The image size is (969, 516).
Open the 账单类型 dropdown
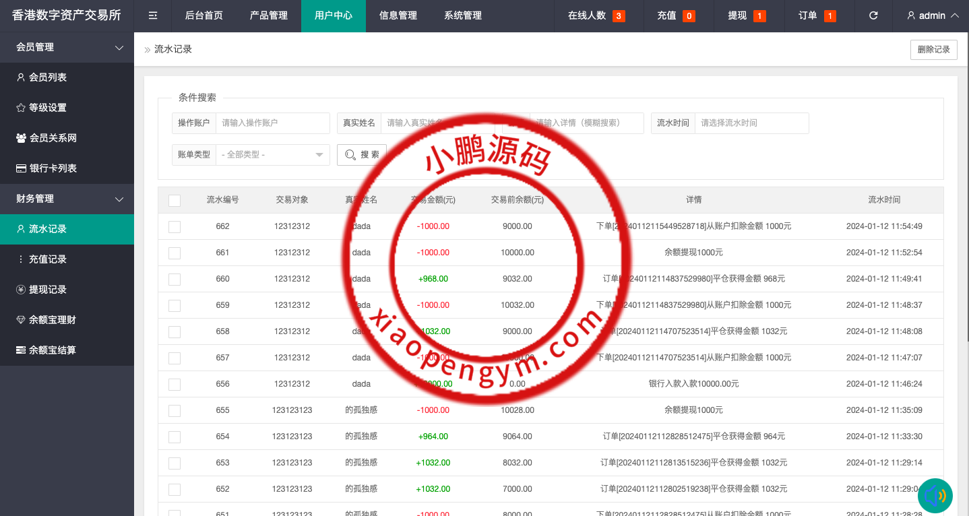click(x=272, y=155)
